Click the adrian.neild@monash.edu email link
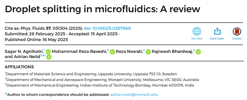 134,95
